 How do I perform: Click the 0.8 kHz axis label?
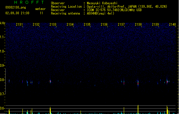[x=2, y=80]
